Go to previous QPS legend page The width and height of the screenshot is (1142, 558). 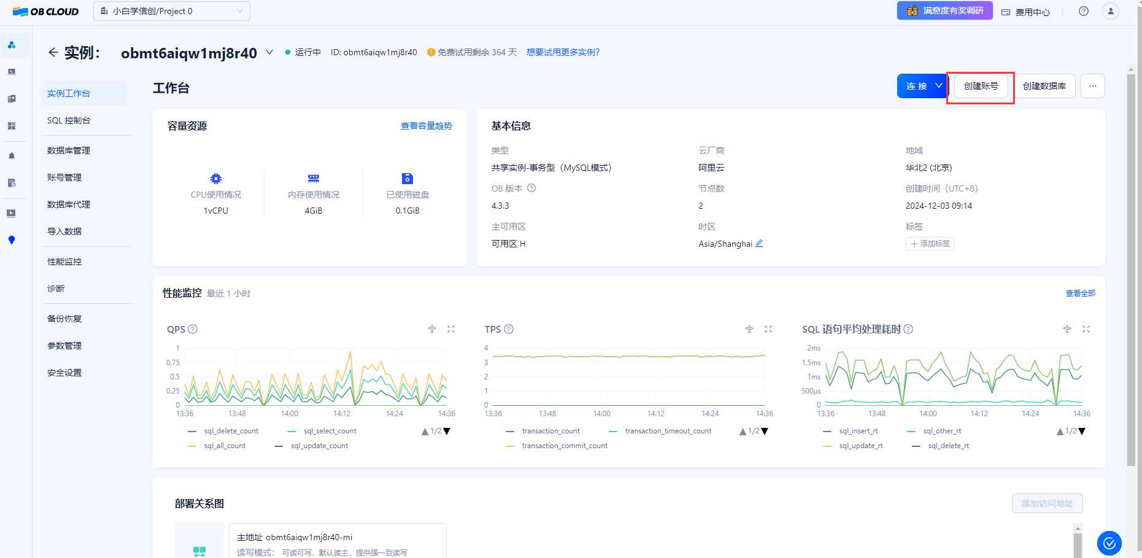coord(425,432)
